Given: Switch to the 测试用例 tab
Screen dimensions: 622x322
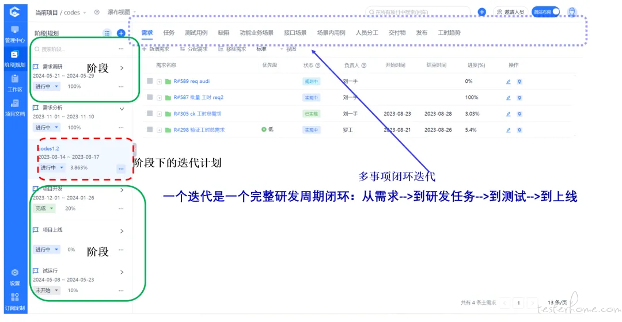Looking at the screenshot, I should click(196, 33).
